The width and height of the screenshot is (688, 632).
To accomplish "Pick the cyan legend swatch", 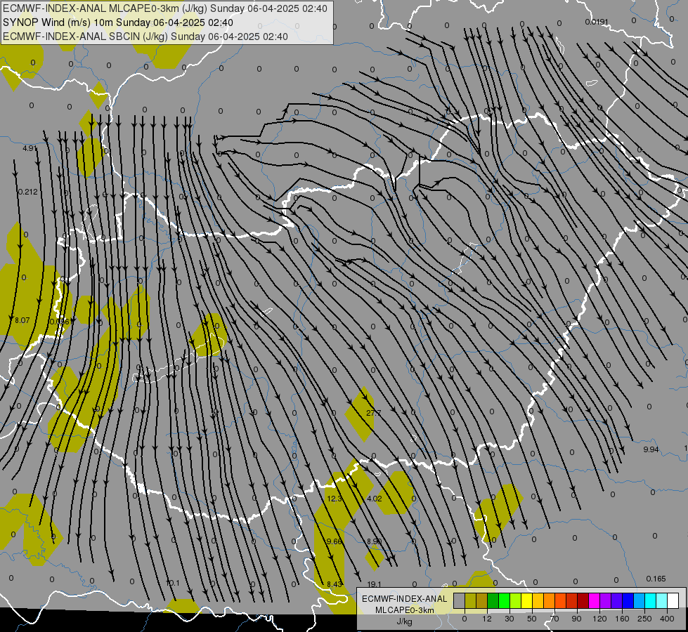I will (x=651, y=600).
